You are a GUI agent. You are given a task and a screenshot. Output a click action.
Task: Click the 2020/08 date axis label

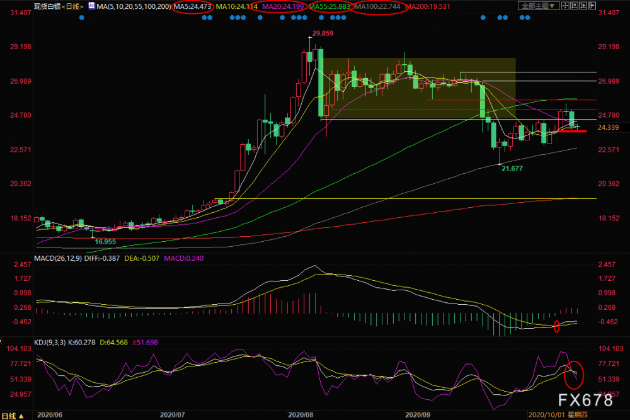tap(301, 415)
